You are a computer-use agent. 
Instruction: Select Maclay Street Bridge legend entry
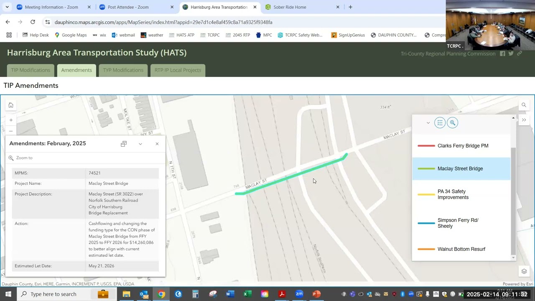[x=461, y=168]
